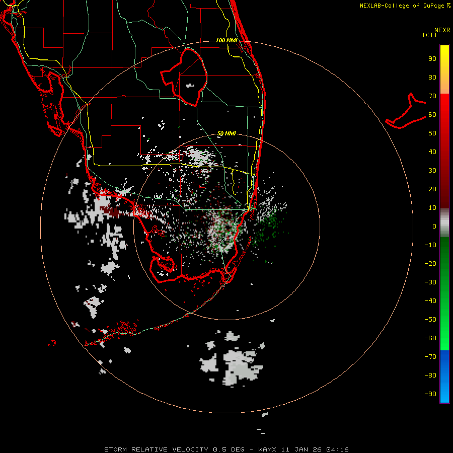The height and width of the screenshot is (453, 453).
Task: Click the -10 knot scale label
Action: coord(430,245)
